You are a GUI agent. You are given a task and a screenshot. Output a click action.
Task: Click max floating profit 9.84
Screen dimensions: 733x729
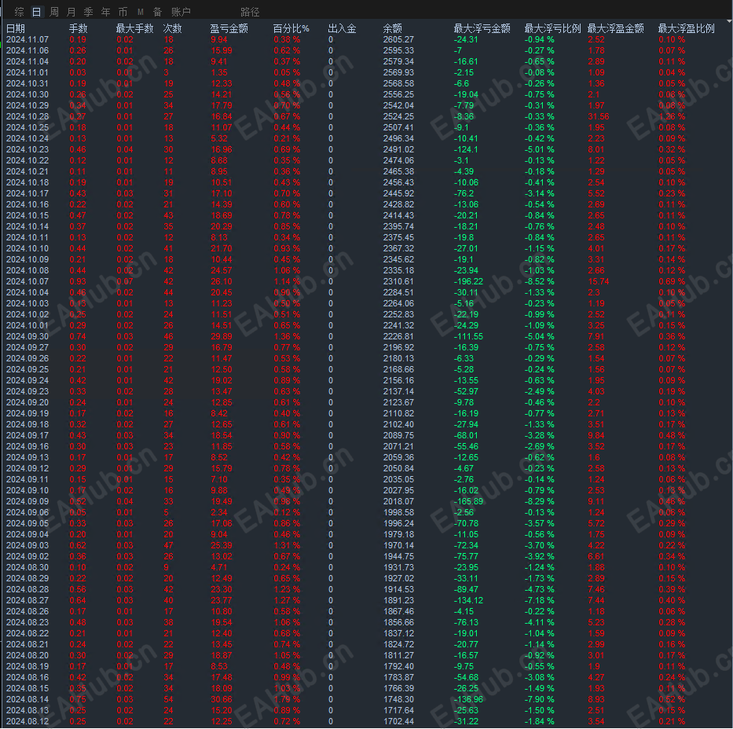click(x=596, y=435)
